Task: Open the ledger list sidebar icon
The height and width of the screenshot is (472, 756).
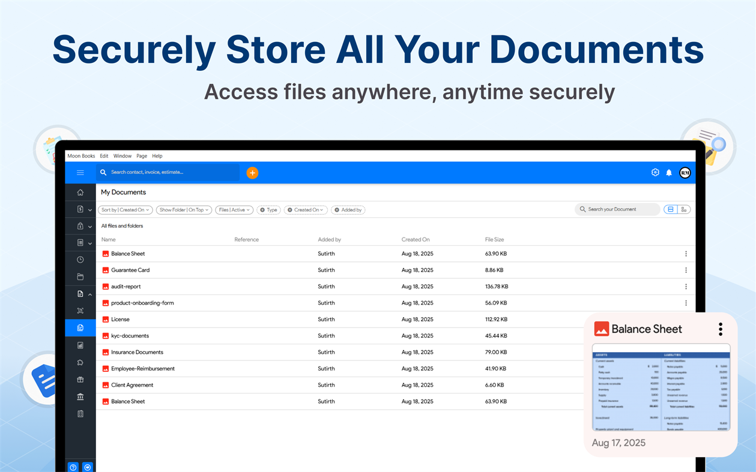Action: point(80,243)
